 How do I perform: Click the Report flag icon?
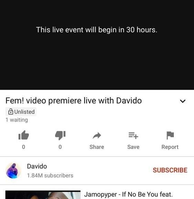click(x=170, y=135)
